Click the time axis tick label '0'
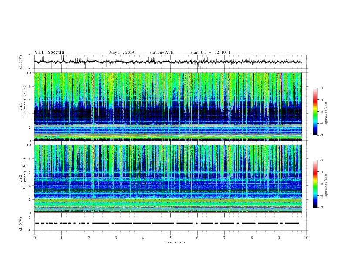Image resolution: width=345 pixels, height=267 pixels. point(34,238)
